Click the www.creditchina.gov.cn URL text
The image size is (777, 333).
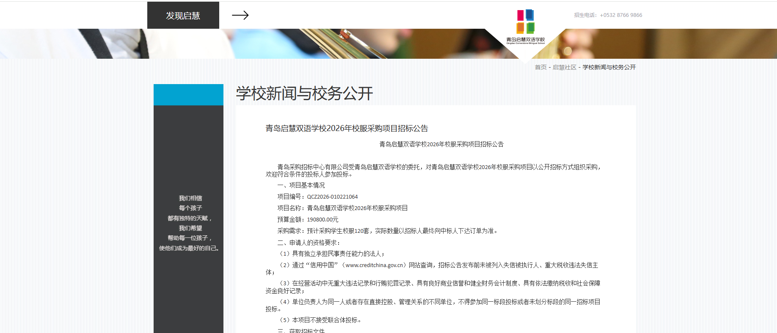click(x=374, y=265)
